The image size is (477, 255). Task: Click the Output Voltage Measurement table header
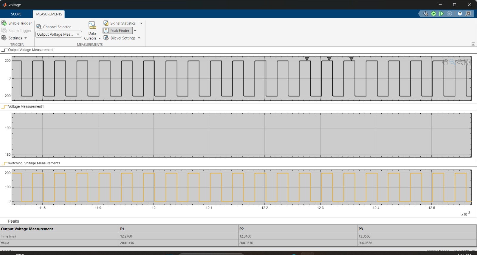27,229
